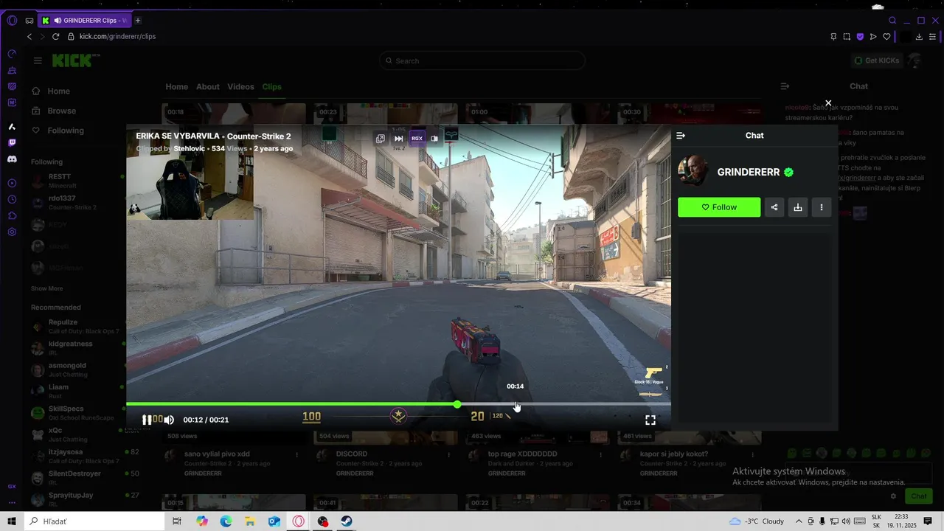The image size is (944, 531).
Task: Open Opera sidebar settings gear
Action: 12,232
